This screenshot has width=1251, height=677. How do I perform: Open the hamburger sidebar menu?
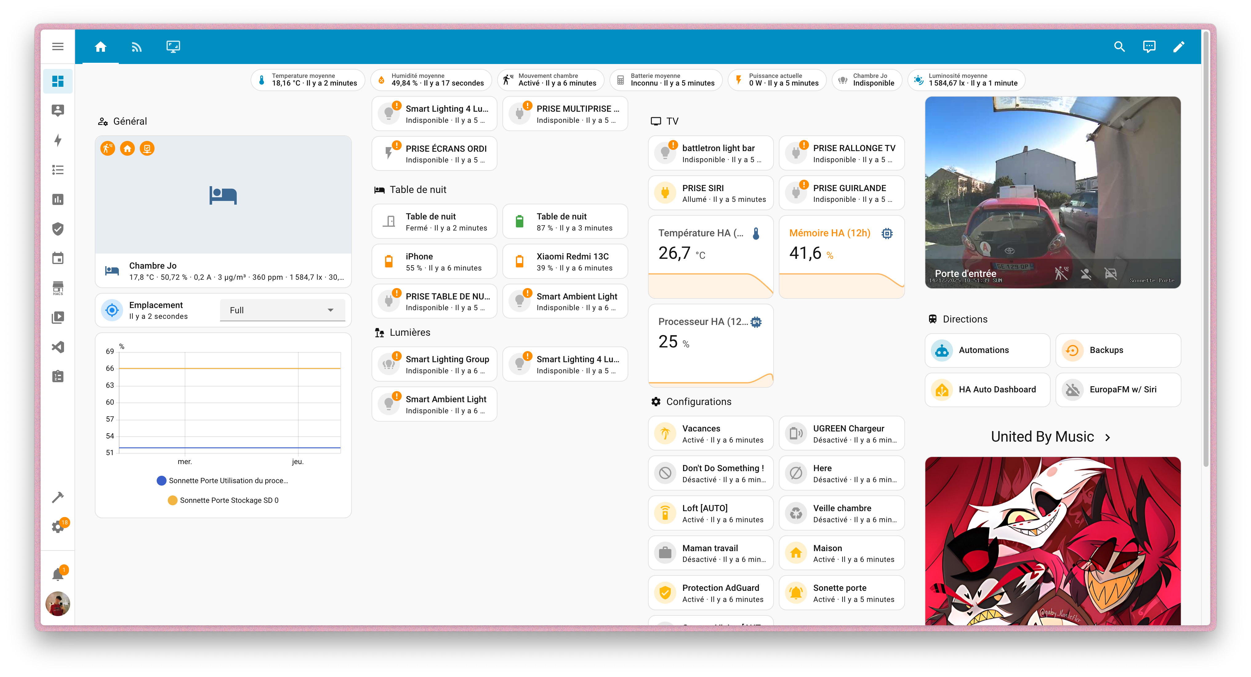pyautogui.click(x=58, y=47)
